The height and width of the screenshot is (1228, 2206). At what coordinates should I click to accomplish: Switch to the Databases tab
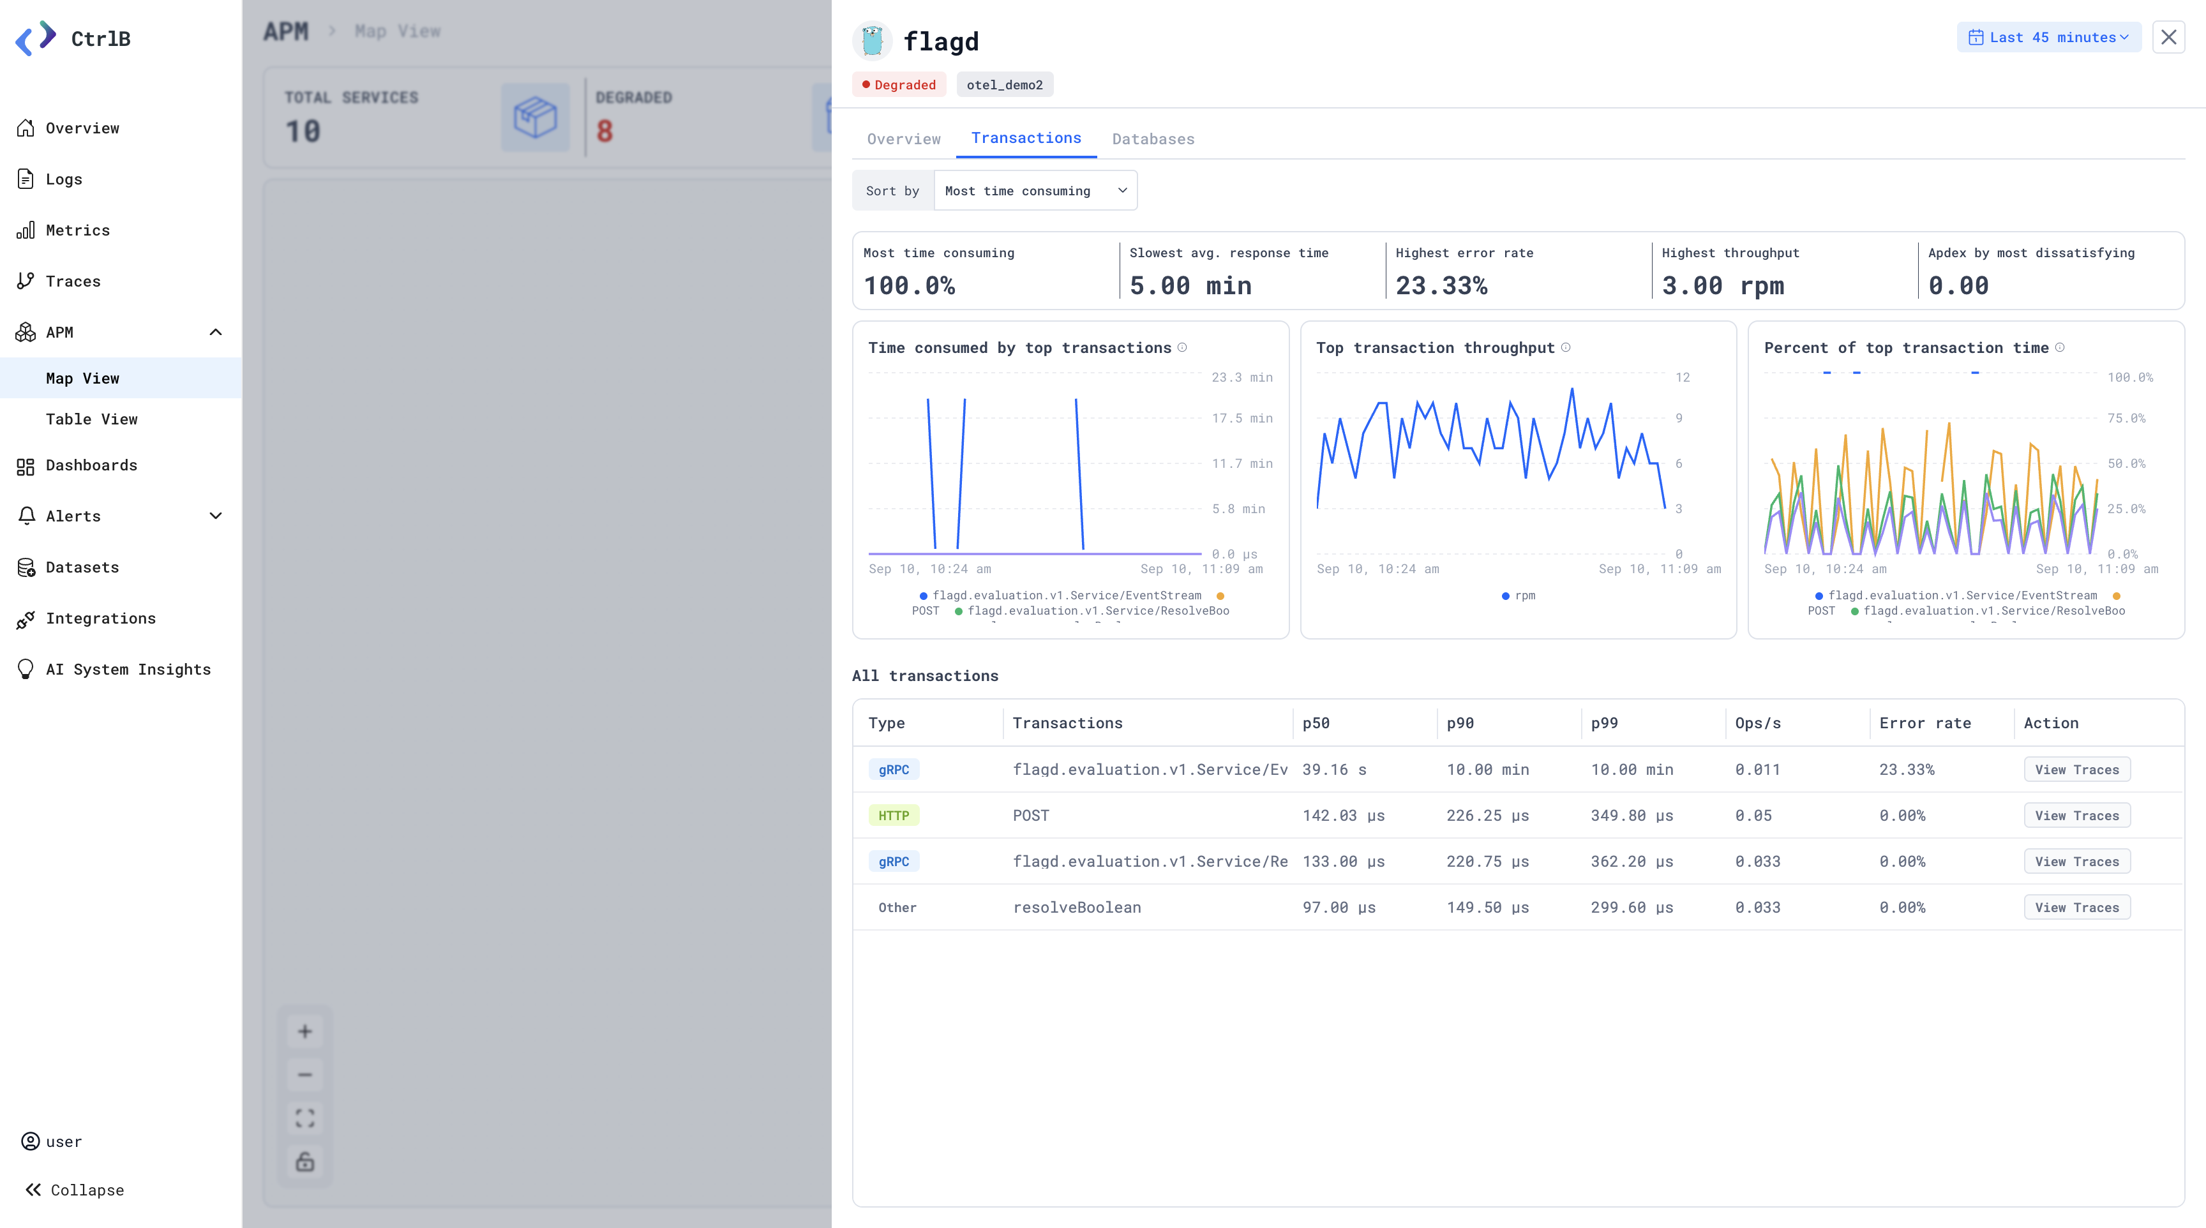point(1153,139)
